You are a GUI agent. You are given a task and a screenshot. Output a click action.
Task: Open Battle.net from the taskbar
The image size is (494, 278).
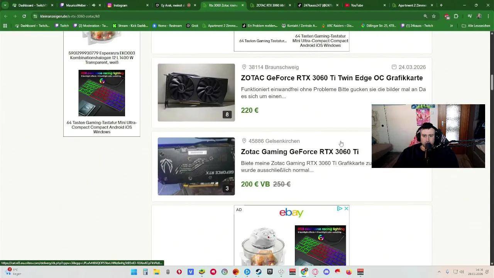pyautogui.click(x=247, y=272)
